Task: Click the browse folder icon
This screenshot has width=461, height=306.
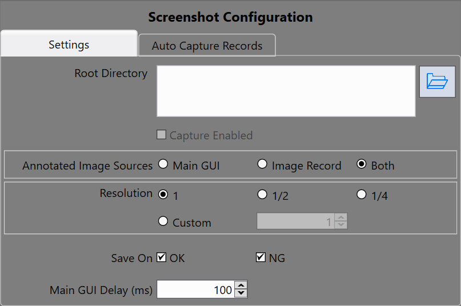Action: [437, 82]
